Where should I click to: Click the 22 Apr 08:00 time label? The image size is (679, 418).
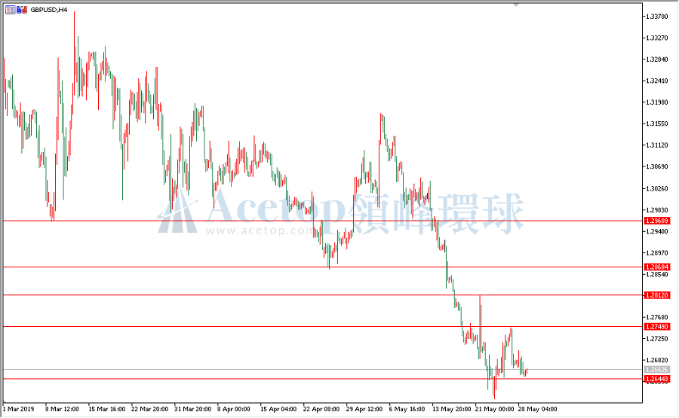point(321,409)
